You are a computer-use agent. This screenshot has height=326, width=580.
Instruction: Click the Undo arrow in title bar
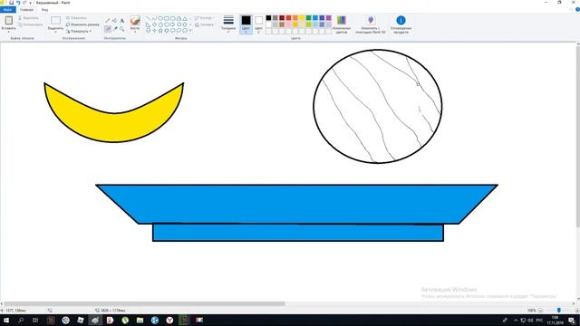point(18,3)
